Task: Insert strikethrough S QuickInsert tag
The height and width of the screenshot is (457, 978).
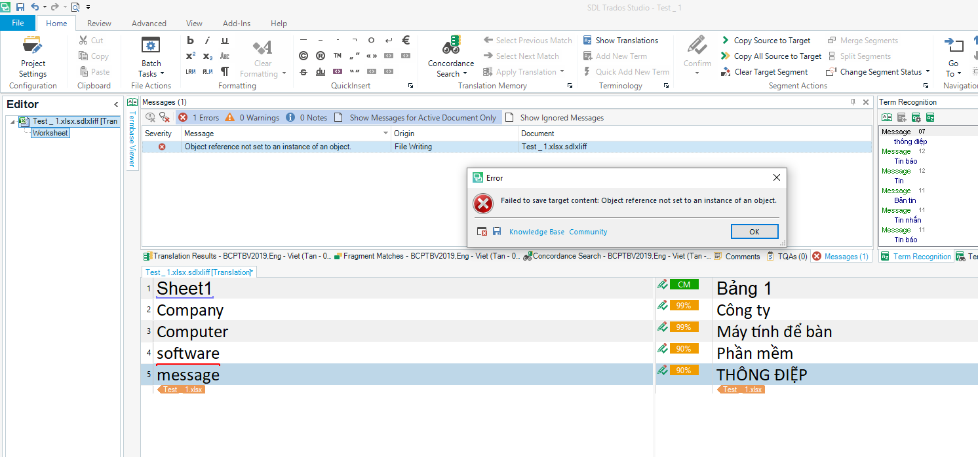Action: point(303,72)
